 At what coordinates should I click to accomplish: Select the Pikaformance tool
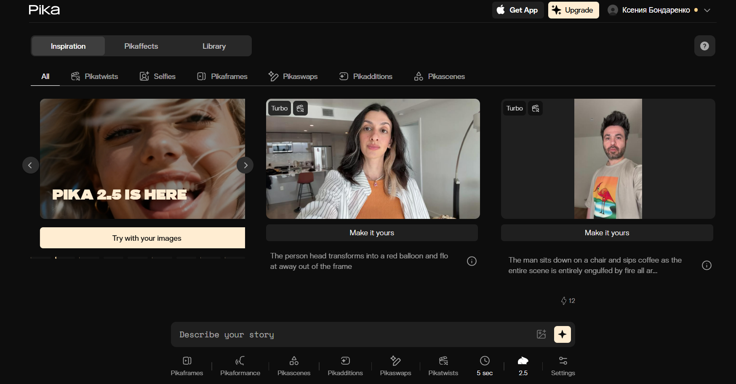point(240,366)
